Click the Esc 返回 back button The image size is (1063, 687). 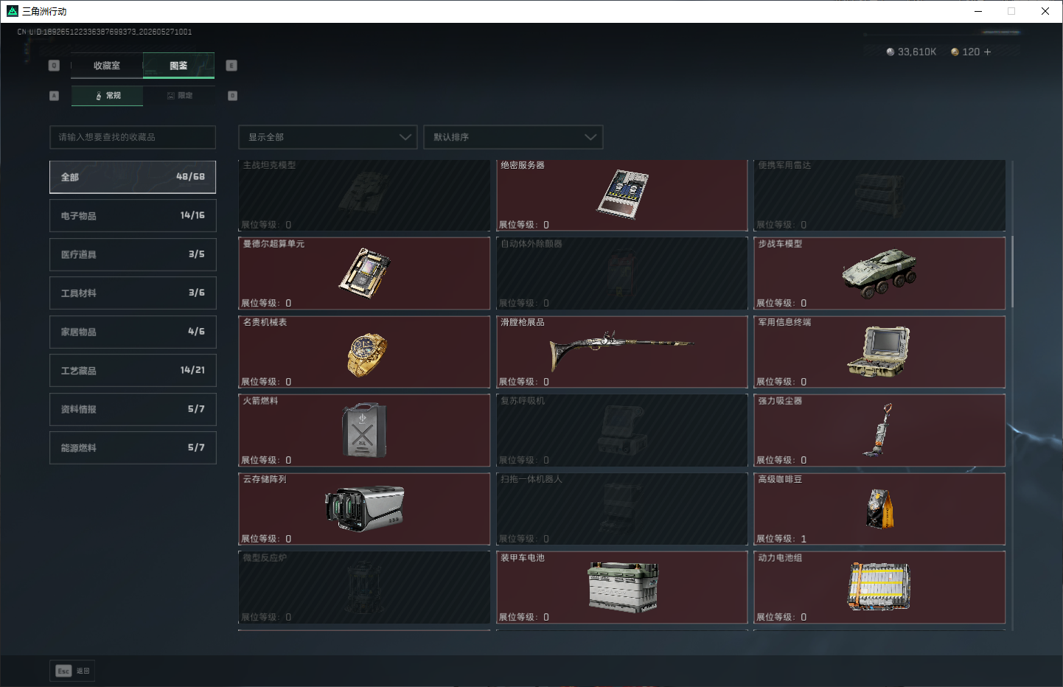[72, 671]
